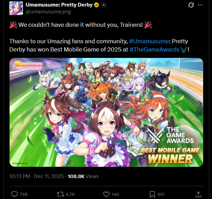Screen dimensions: 212x199
Task: Open the #TheGameAwards hashtag link
Action: click(154, 49)
